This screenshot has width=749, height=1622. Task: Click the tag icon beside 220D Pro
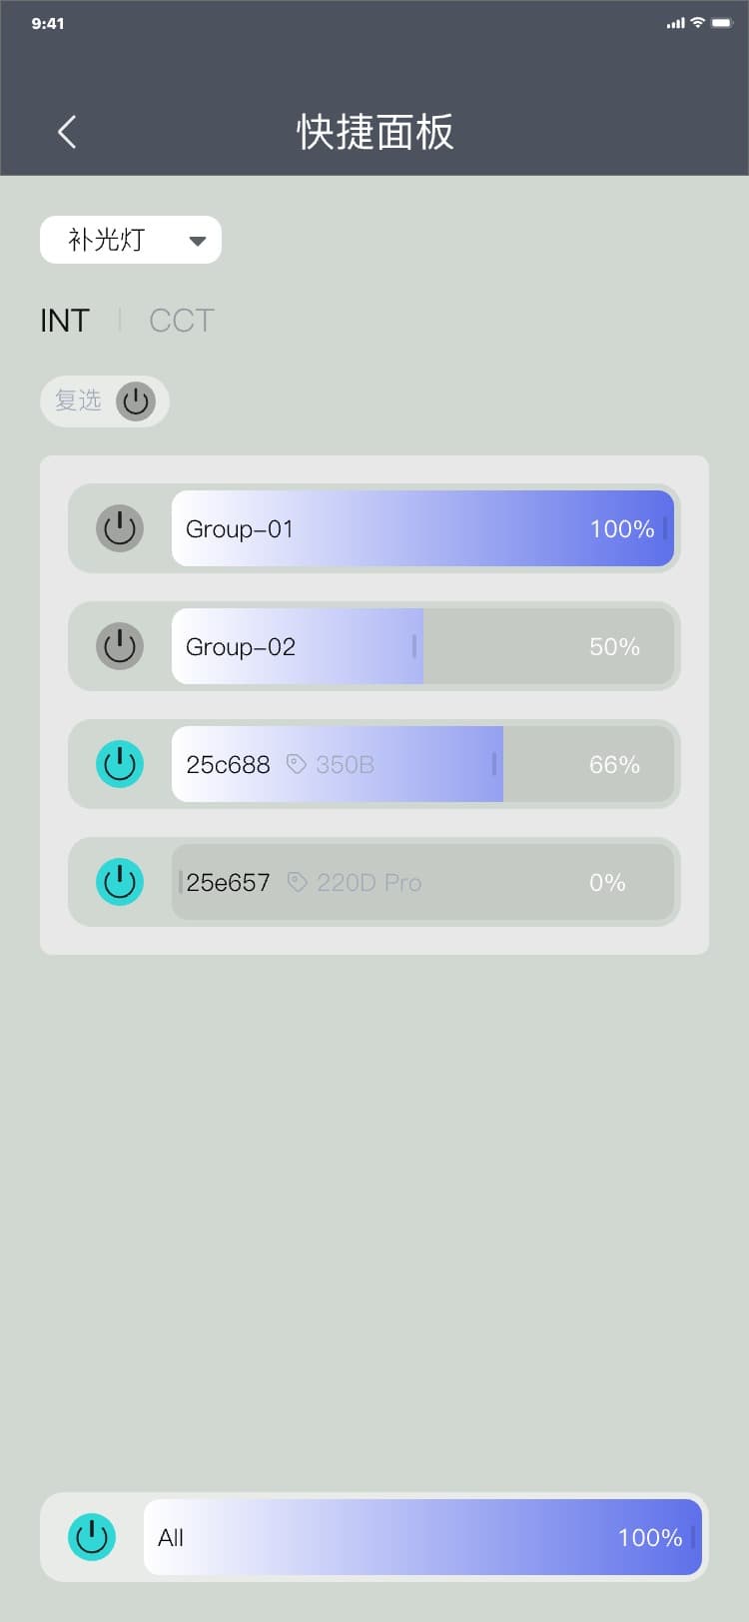297,882
